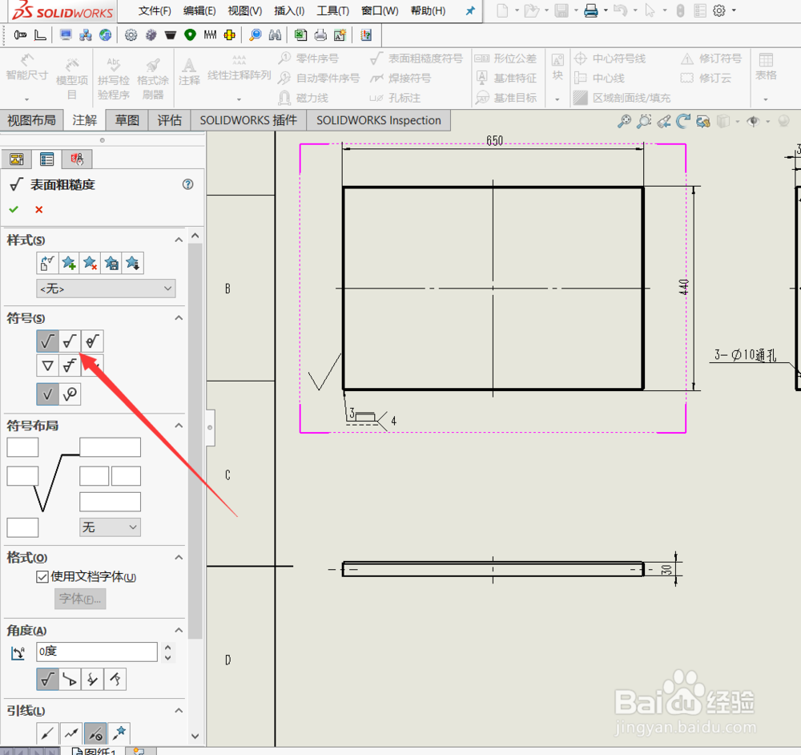Select the machining-prohibited symbol icon
The width and height of the screenshot is (801, 755).
tap(92, 341)
